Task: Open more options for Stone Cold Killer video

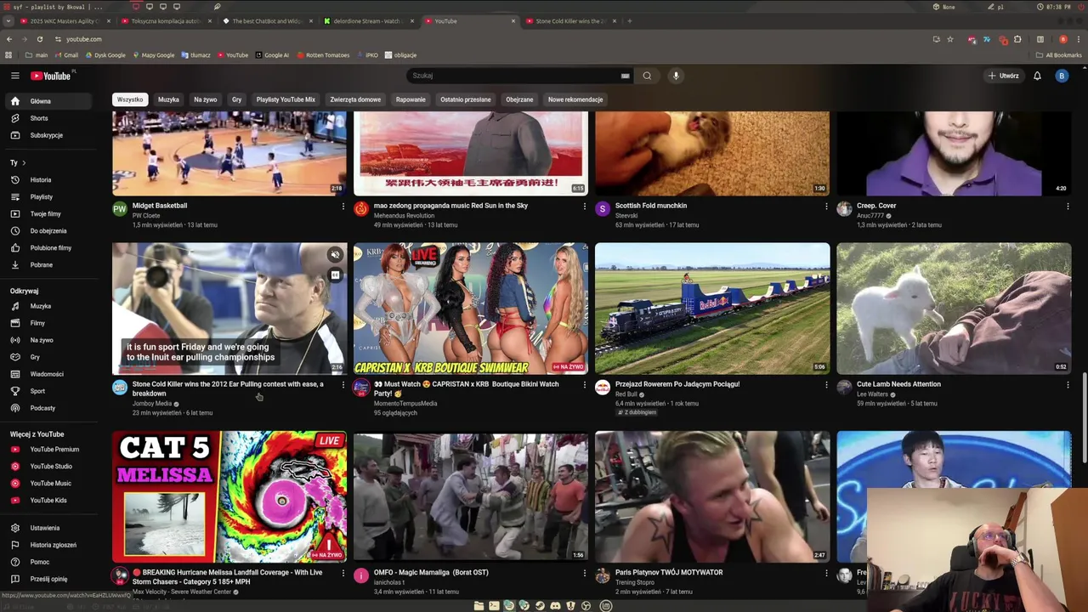Action: (x=343, y=384)
